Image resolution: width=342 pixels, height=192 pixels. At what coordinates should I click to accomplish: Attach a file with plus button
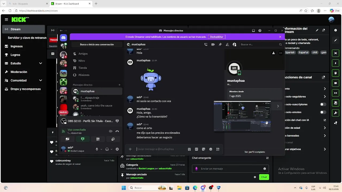click(130, 149)
